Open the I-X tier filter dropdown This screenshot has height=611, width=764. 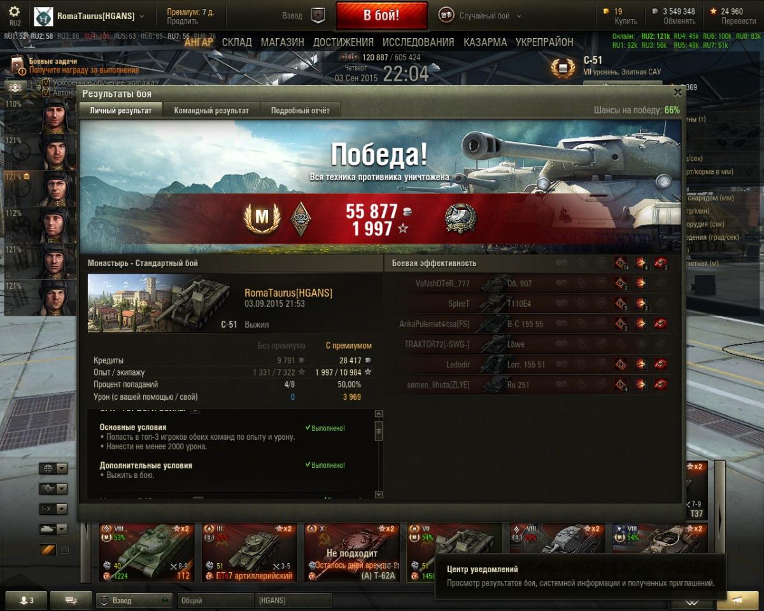click(x=53, y=509)
